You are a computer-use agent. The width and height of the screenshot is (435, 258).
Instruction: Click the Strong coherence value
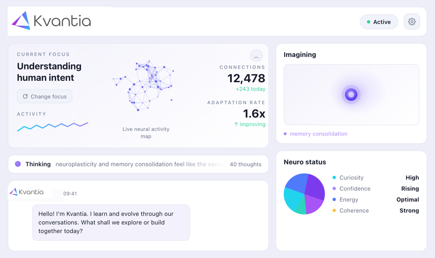(409, 211)
